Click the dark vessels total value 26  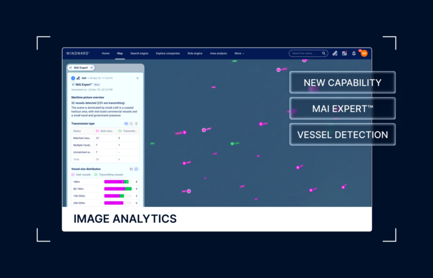[97, 159]
